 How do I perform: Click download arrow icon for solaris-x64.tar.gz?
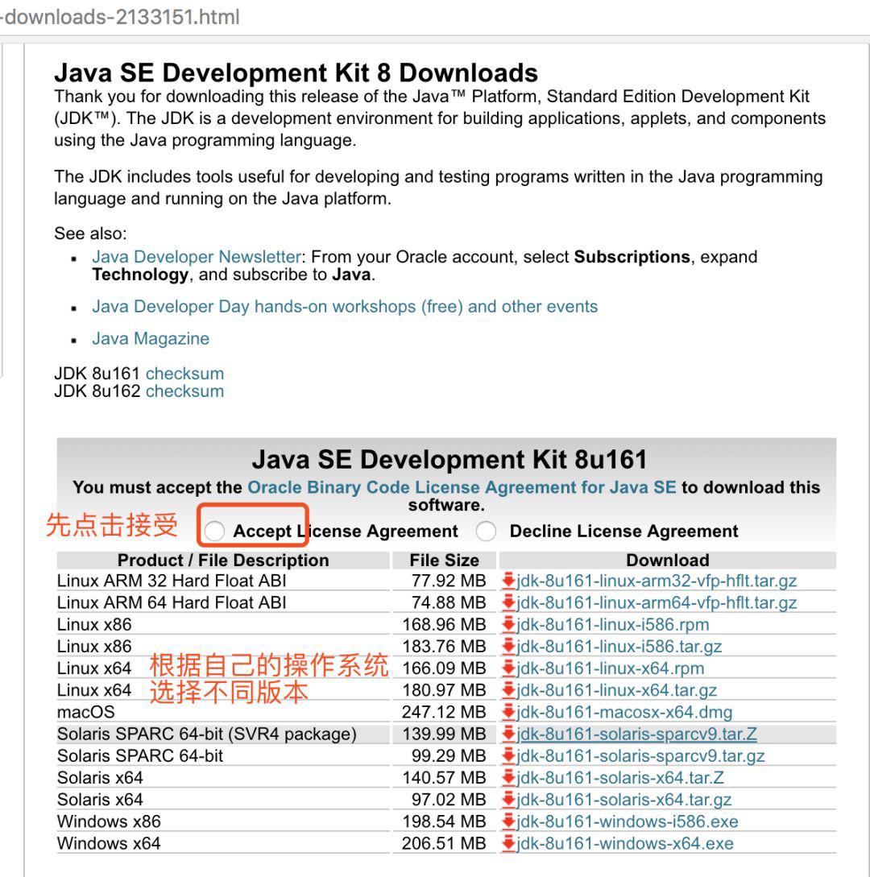point(508,799)
